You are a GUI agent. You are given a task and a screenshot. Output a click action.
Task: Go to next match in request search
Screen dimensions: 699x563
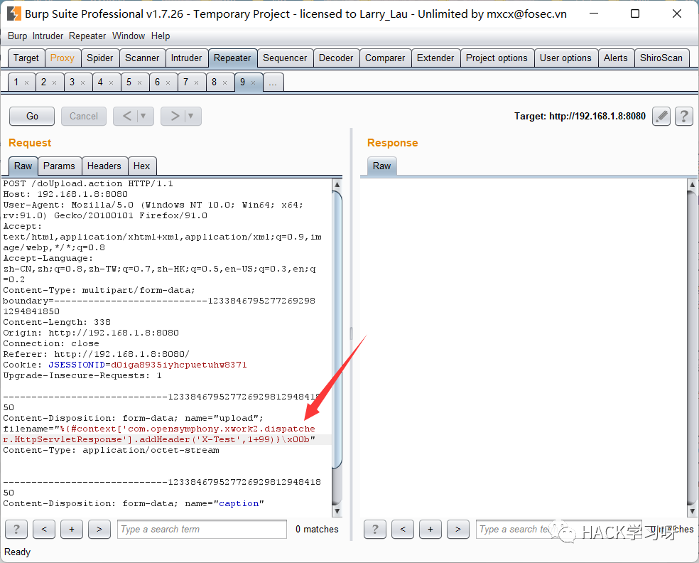tap(99, 529)
